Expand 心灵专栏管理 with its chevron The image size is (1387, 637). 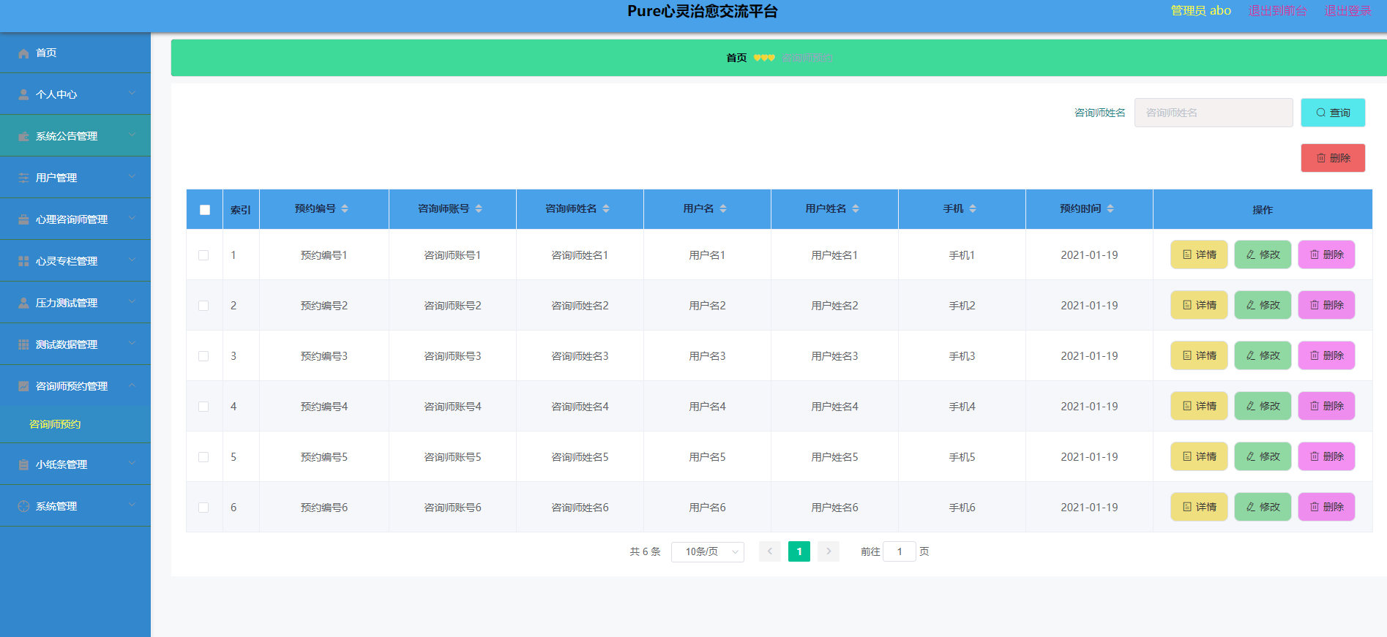tap(132, 260)
